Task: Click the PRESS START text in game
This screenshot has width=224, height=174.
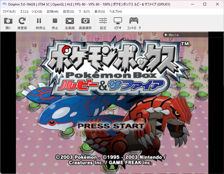Action: point(111,126)
